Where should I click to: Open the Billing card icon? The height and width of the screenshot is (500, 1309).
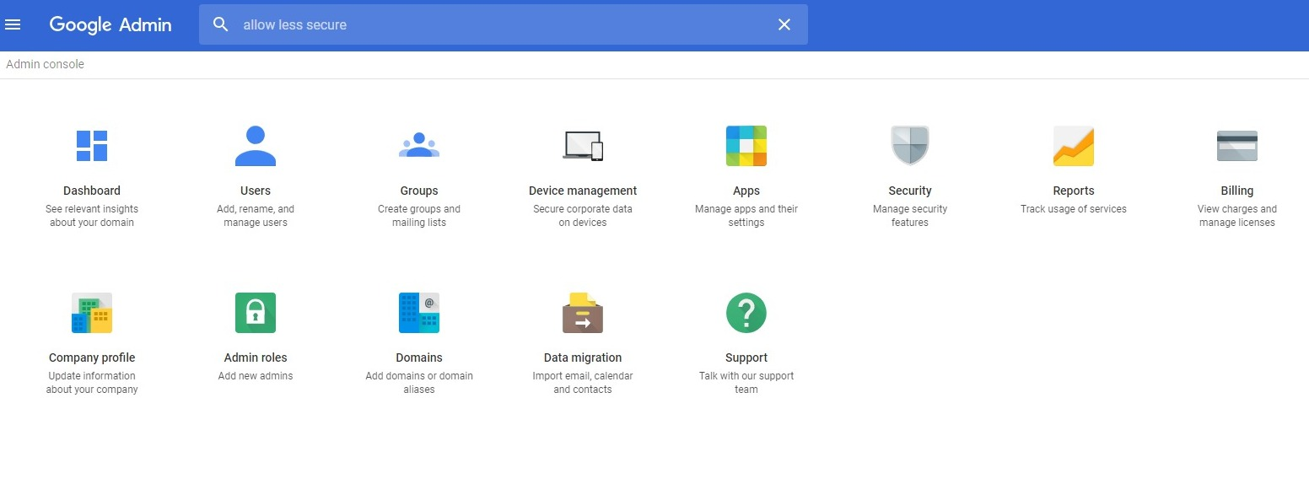point(1237,146)
